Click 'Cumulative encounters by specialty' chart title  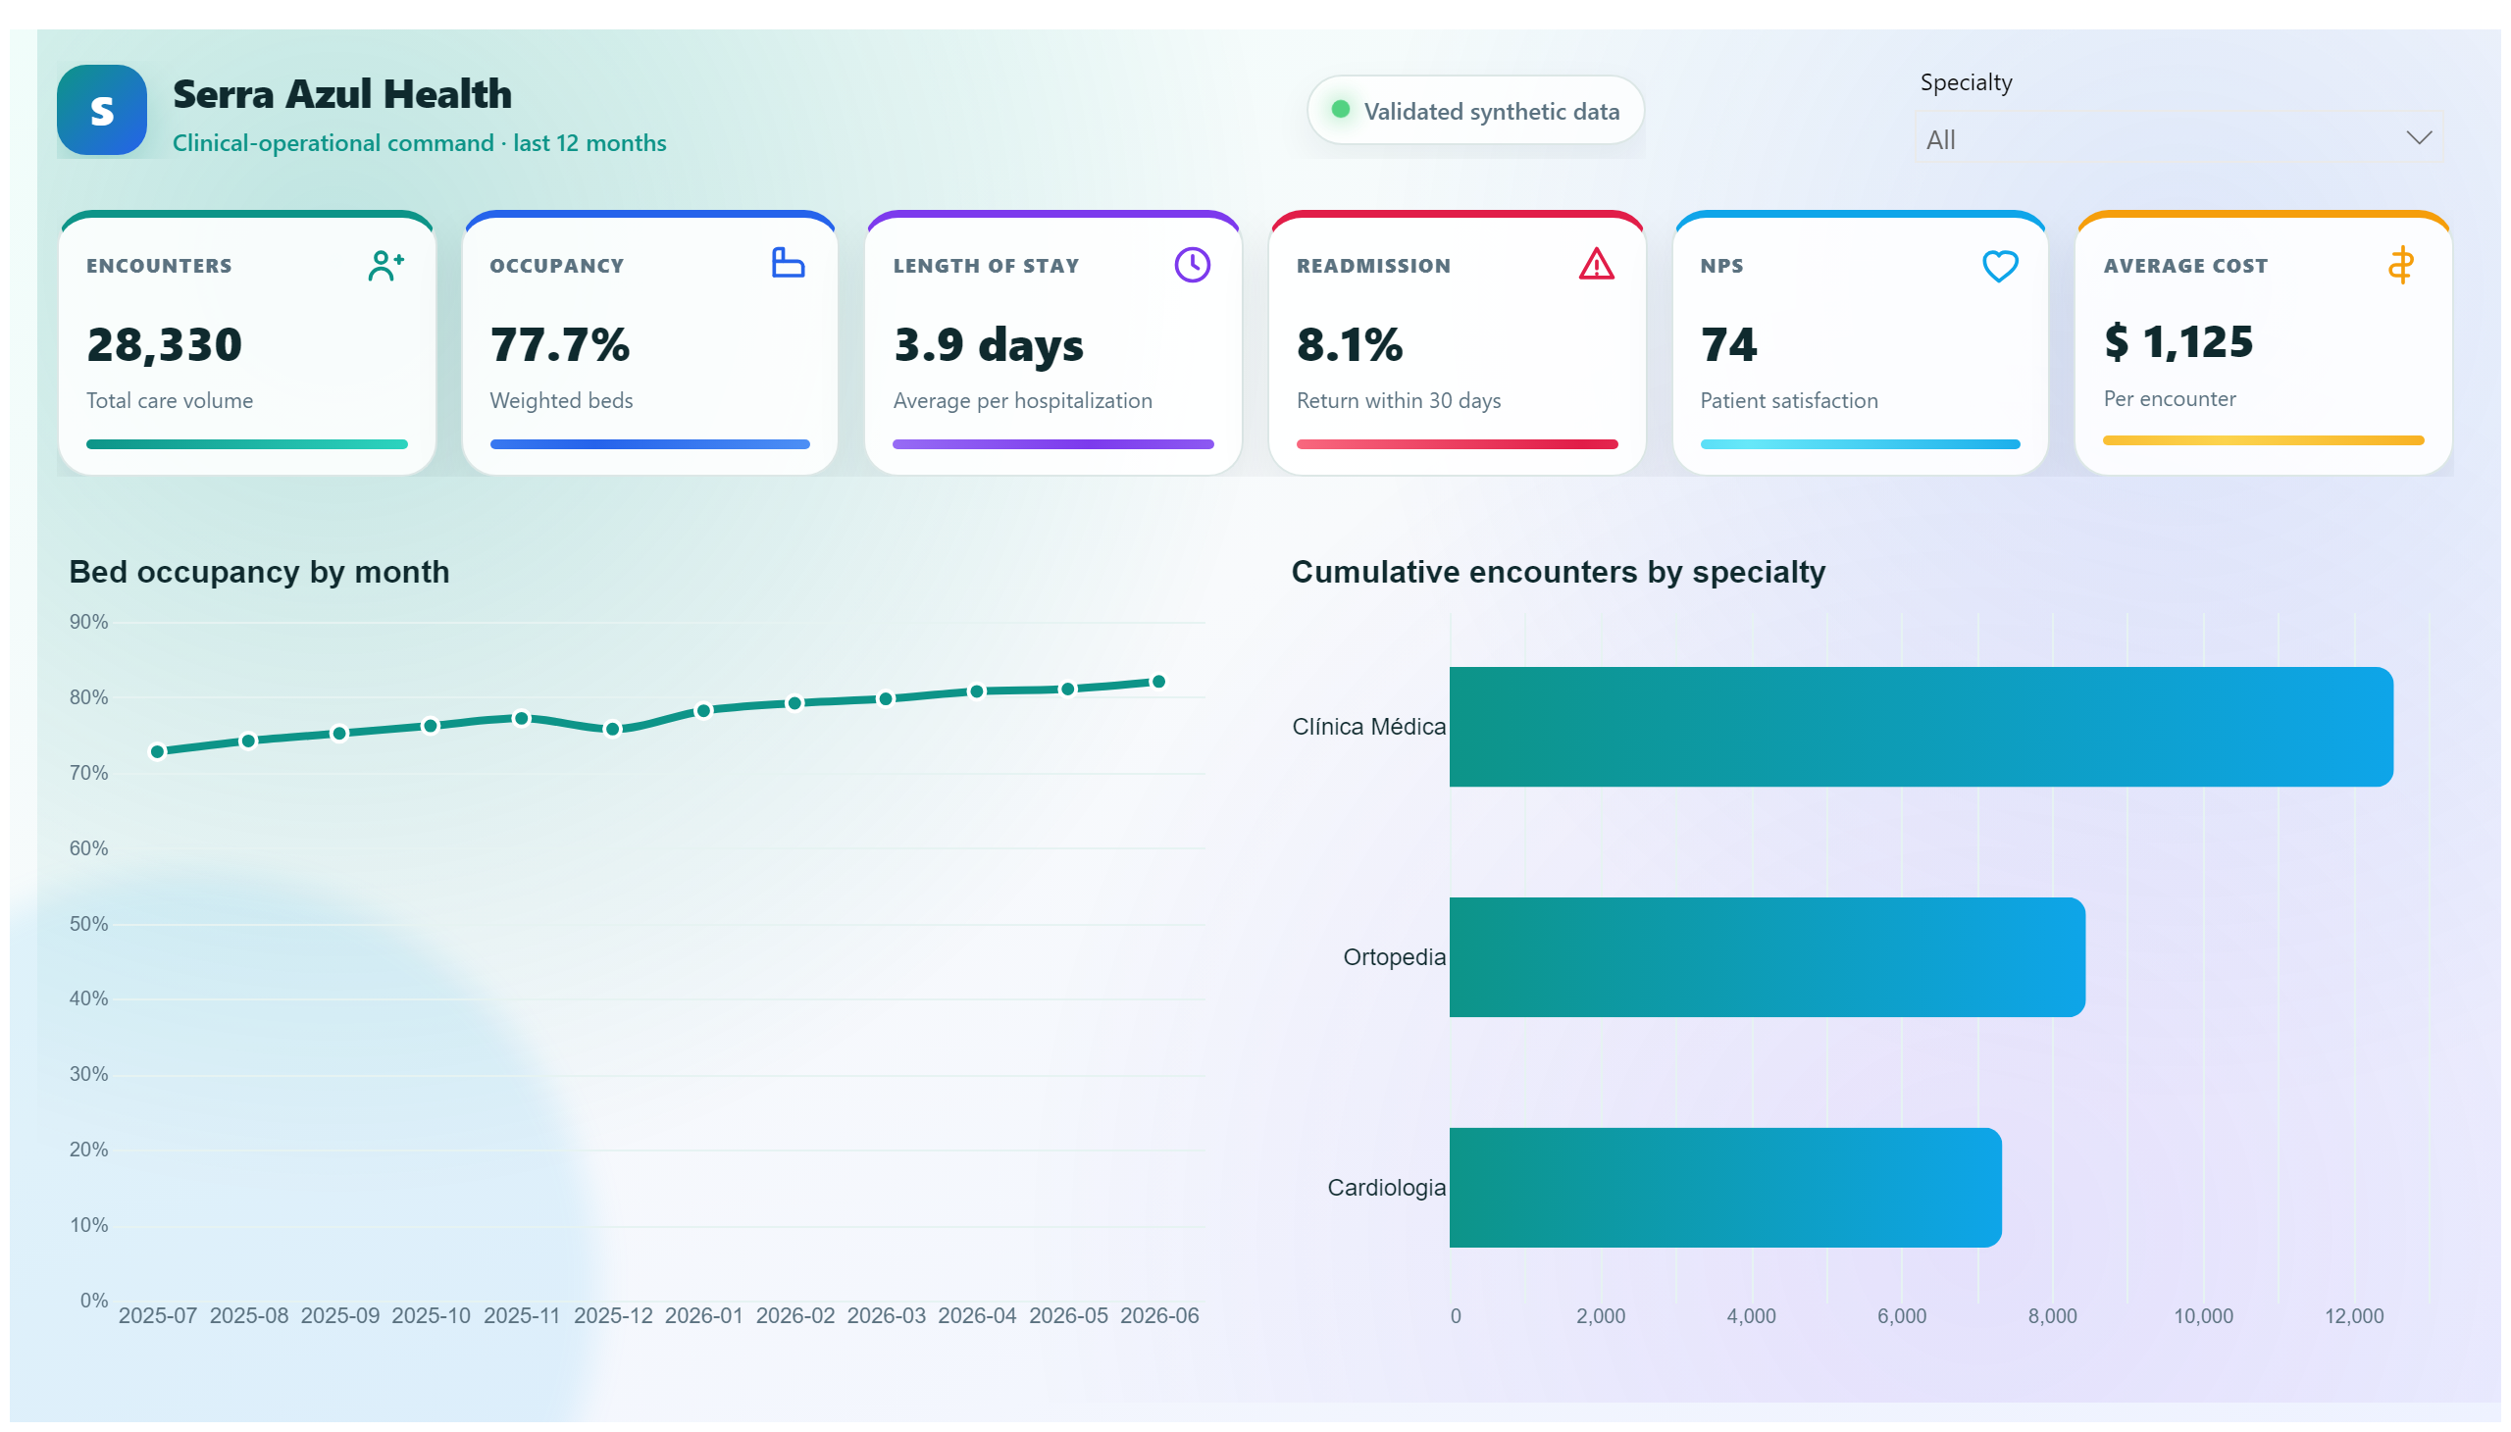coord(1558,572)
